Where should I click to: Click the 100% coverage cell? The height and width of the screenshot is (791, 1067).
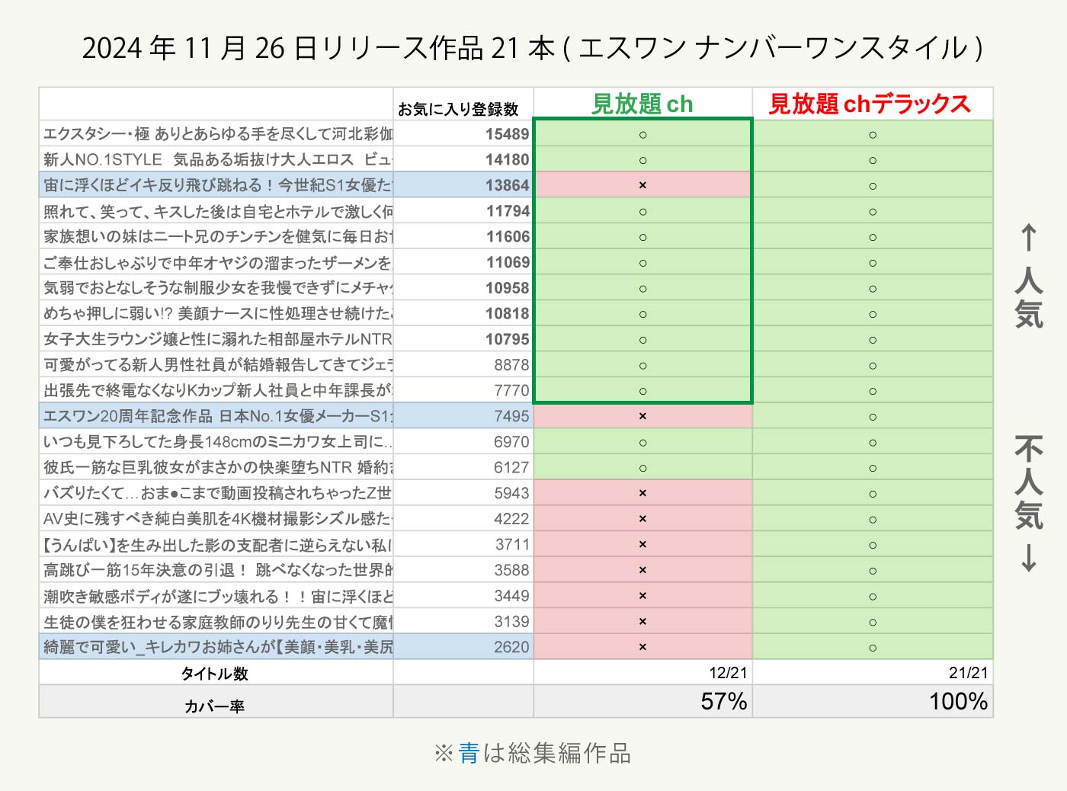point(955,701)
